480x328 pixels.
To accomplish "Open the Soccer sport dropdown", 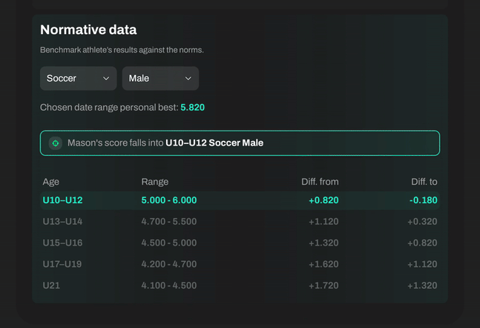I will [x=78, y=78].
